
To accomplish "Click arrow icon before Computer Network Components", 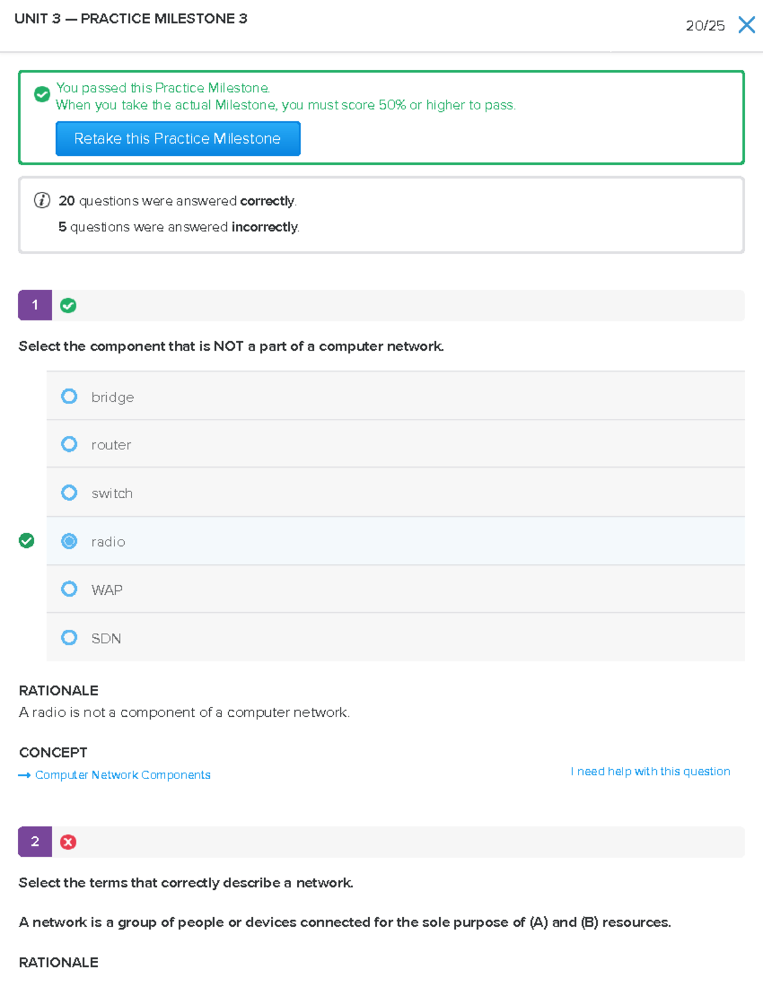I will [x=24, y=775].
